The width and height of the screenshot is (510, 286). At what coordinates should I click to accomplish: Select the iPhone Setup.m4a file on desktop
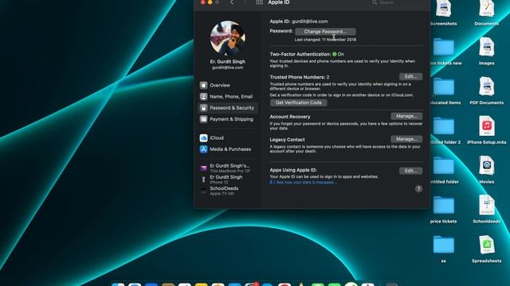[x=487, y=130]
